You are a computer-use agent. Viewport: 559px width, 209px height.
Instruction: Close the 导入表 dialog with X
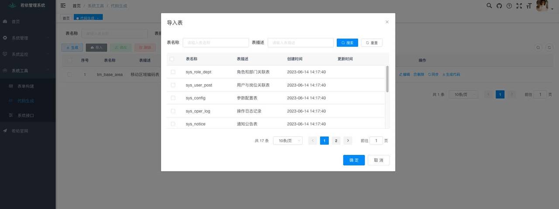(387, 22)
